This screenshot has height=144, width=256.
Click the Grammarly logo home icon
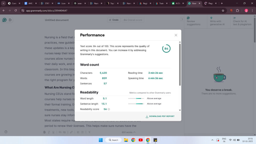4,20
